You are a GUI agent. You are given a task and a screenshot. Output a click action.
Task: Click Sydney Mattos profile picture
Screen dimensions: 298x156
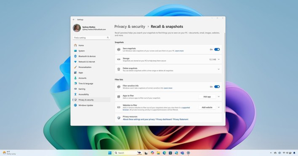[x=77, y=28]
